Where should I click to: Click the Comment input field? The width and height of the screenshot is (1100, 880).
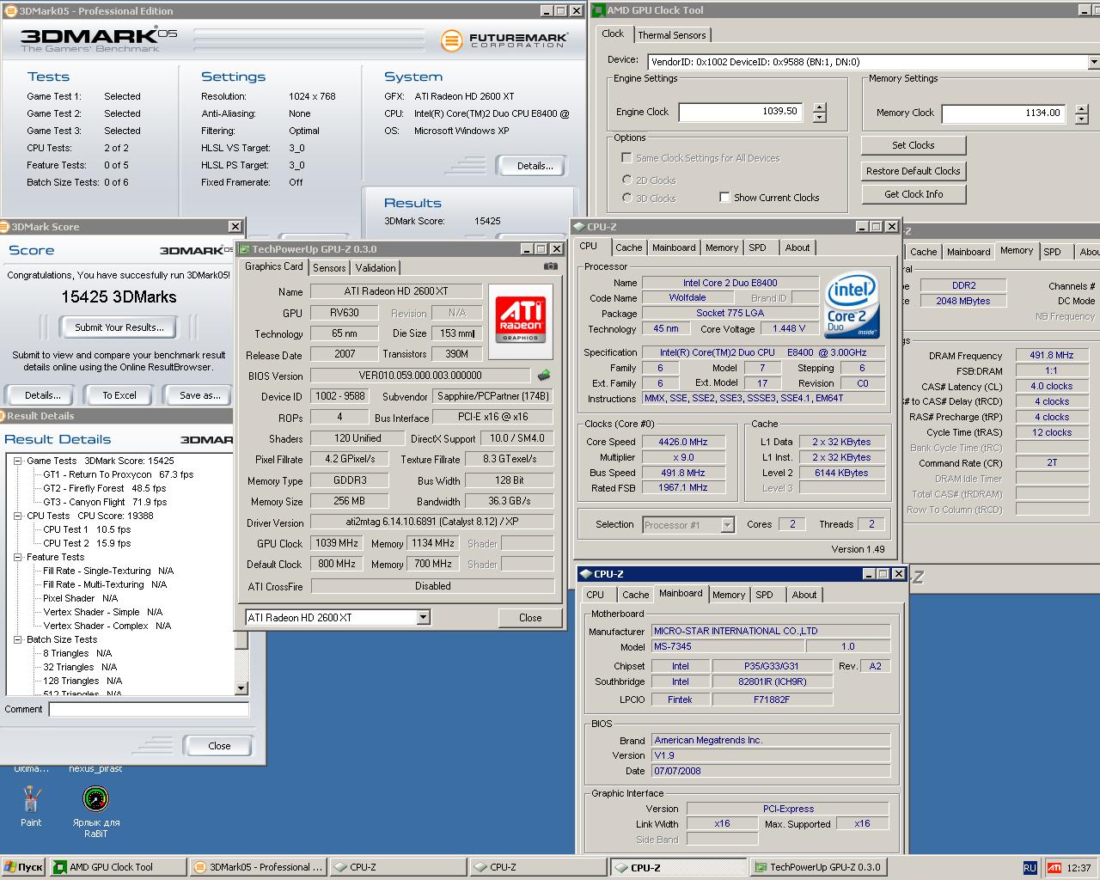click(x=149, y=709)
